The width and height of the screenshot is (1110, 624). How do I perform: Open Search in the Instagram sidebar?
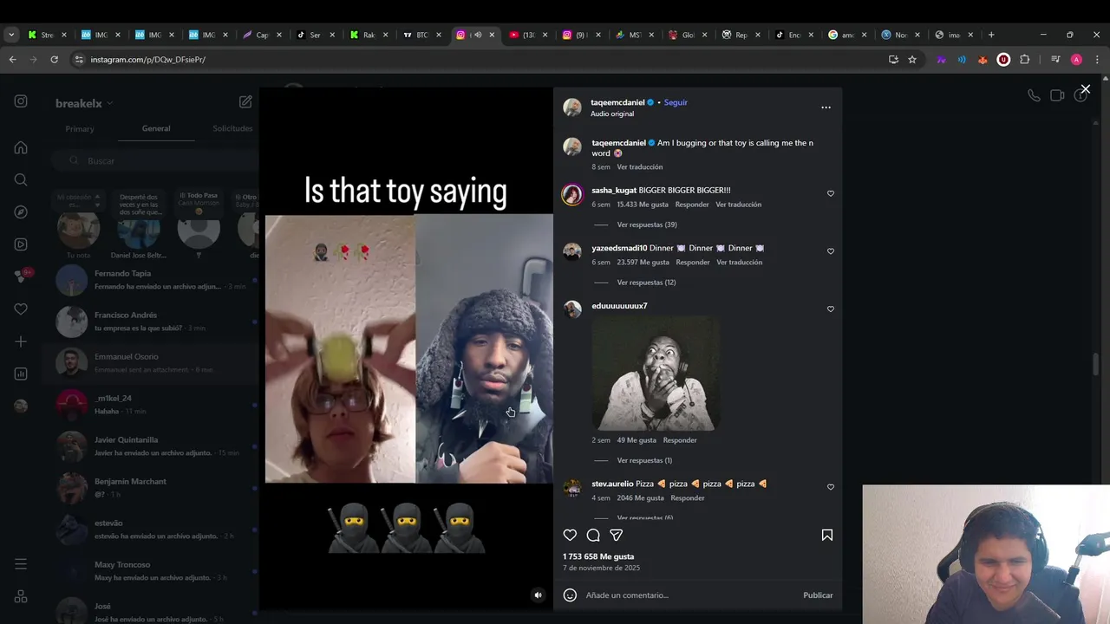tap(21, 179)
